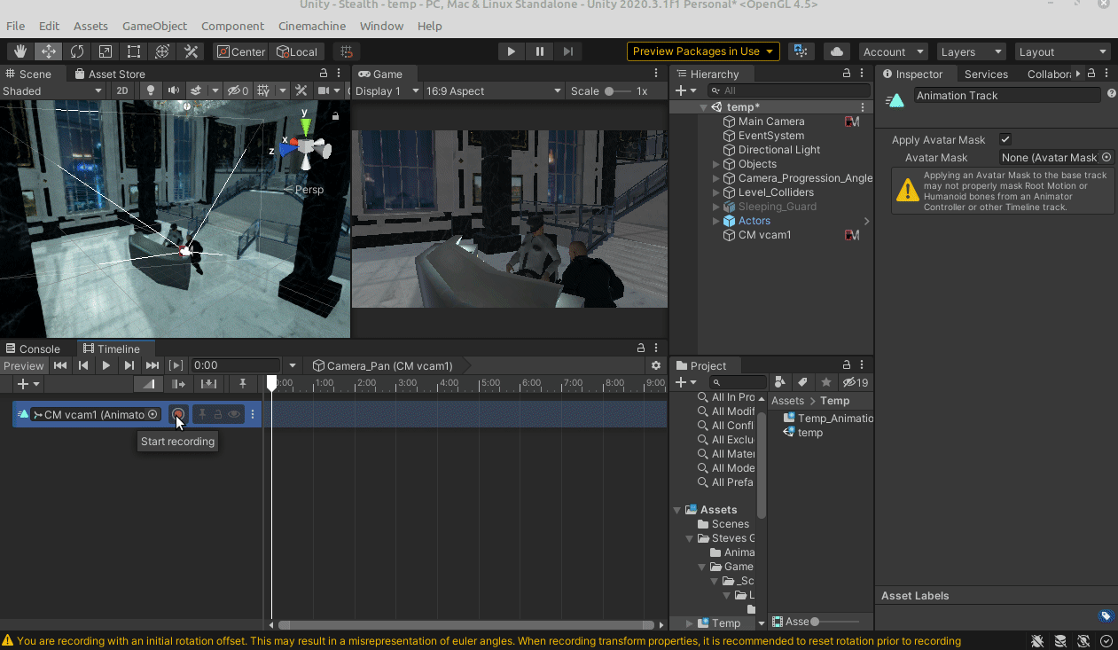Image resolution: width=1118 pixels, height=650 pixels.
Task: Open Asset Labels tag icon
Action: (1106, 616)
